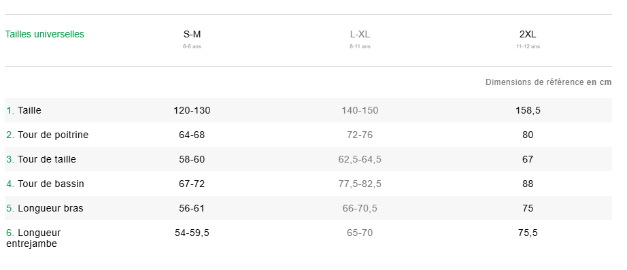Image resolution: width=627 pixels, height=270 pixels.
Task: Select the S-M size column header
Action: [x=192, y=35]
